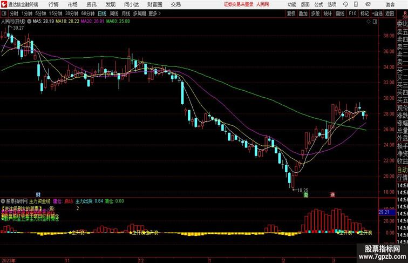Switch to the 分时 chart tab

pyautogui.click(x=14, y=14)
